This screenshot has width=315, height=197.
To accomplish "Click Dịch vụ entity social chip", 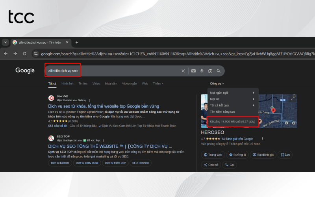I will pos(87,163).
